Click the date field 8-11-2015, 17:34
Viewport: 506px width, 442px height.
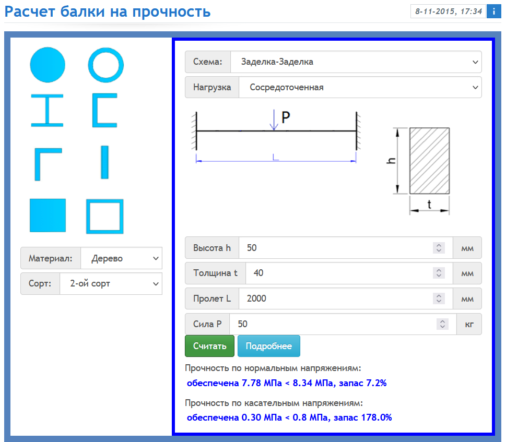pos(448,11)
